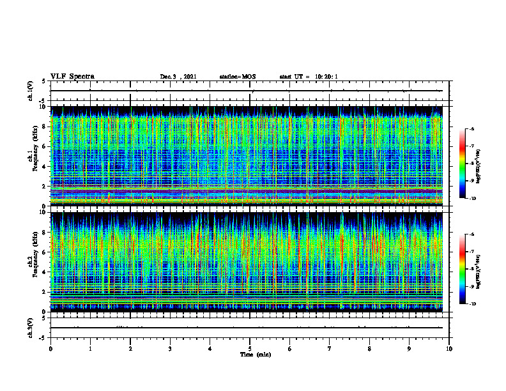Click the "7" minute tick on time axis
The image size is (506, 391).
point(330,349)
